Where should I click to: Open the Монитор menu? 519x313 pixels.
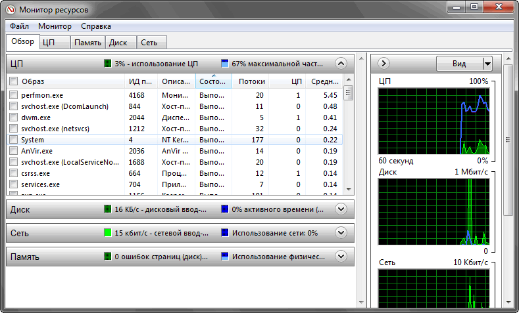pyautogui.click(x=55, y=26)
